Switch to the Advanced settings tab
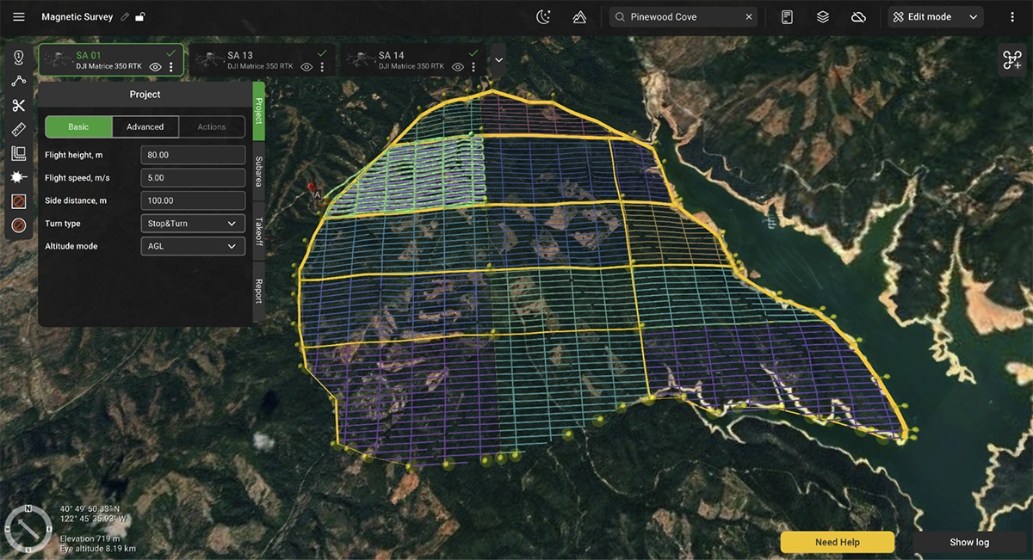Screen dimensions: 1033x560 145,126
